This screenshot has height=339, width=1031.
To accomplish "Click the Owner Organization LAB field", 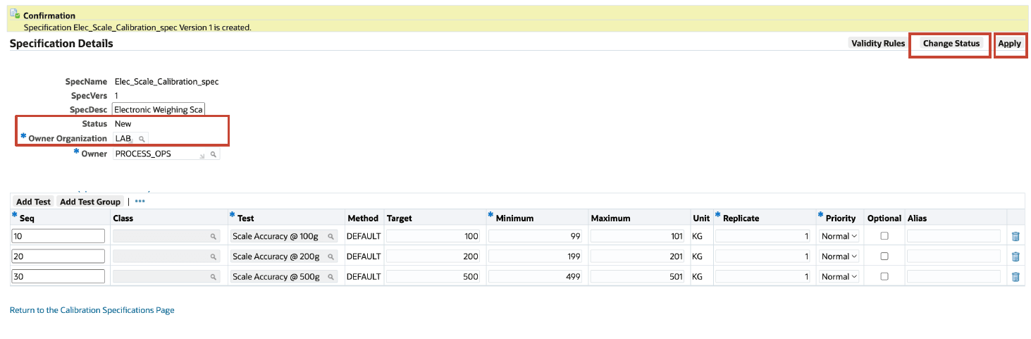I will coord(124,139).
